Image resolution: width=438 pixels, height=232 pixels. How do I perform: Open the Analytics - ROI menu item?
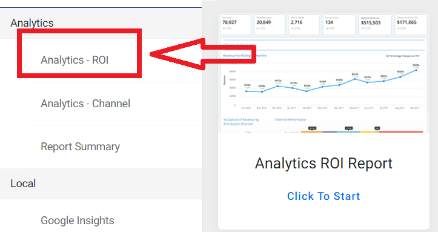[x=75, y=60]
